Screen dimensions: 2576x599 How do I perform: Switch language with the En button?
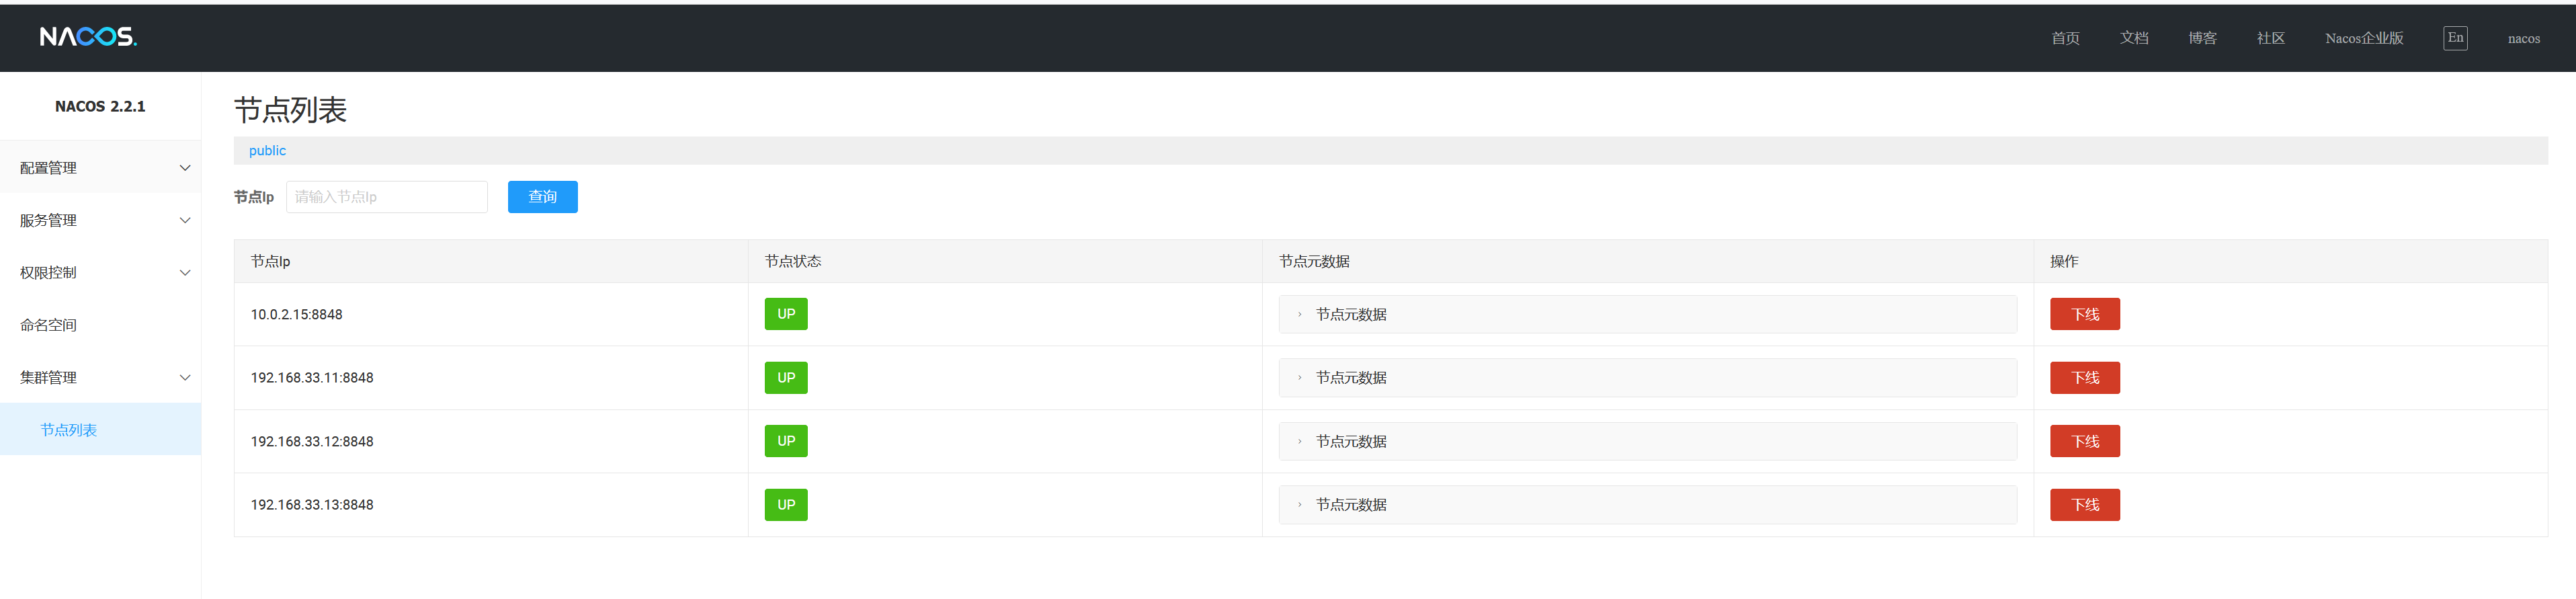(x=2454, y=38)
